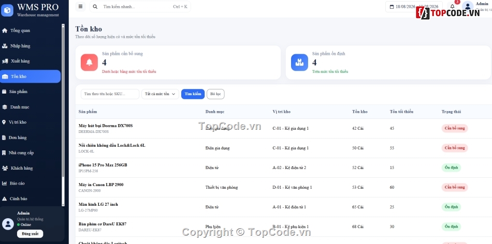Screen dimensions: 492x244
Task: Click the Bỏ lọc button
Action: pos(215,94)
